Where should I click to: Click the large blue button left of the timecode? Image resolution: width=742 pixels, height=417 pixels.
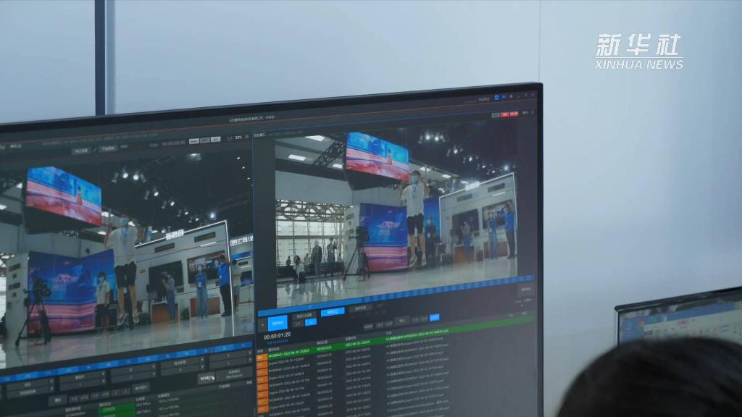(x=278, y=323)
